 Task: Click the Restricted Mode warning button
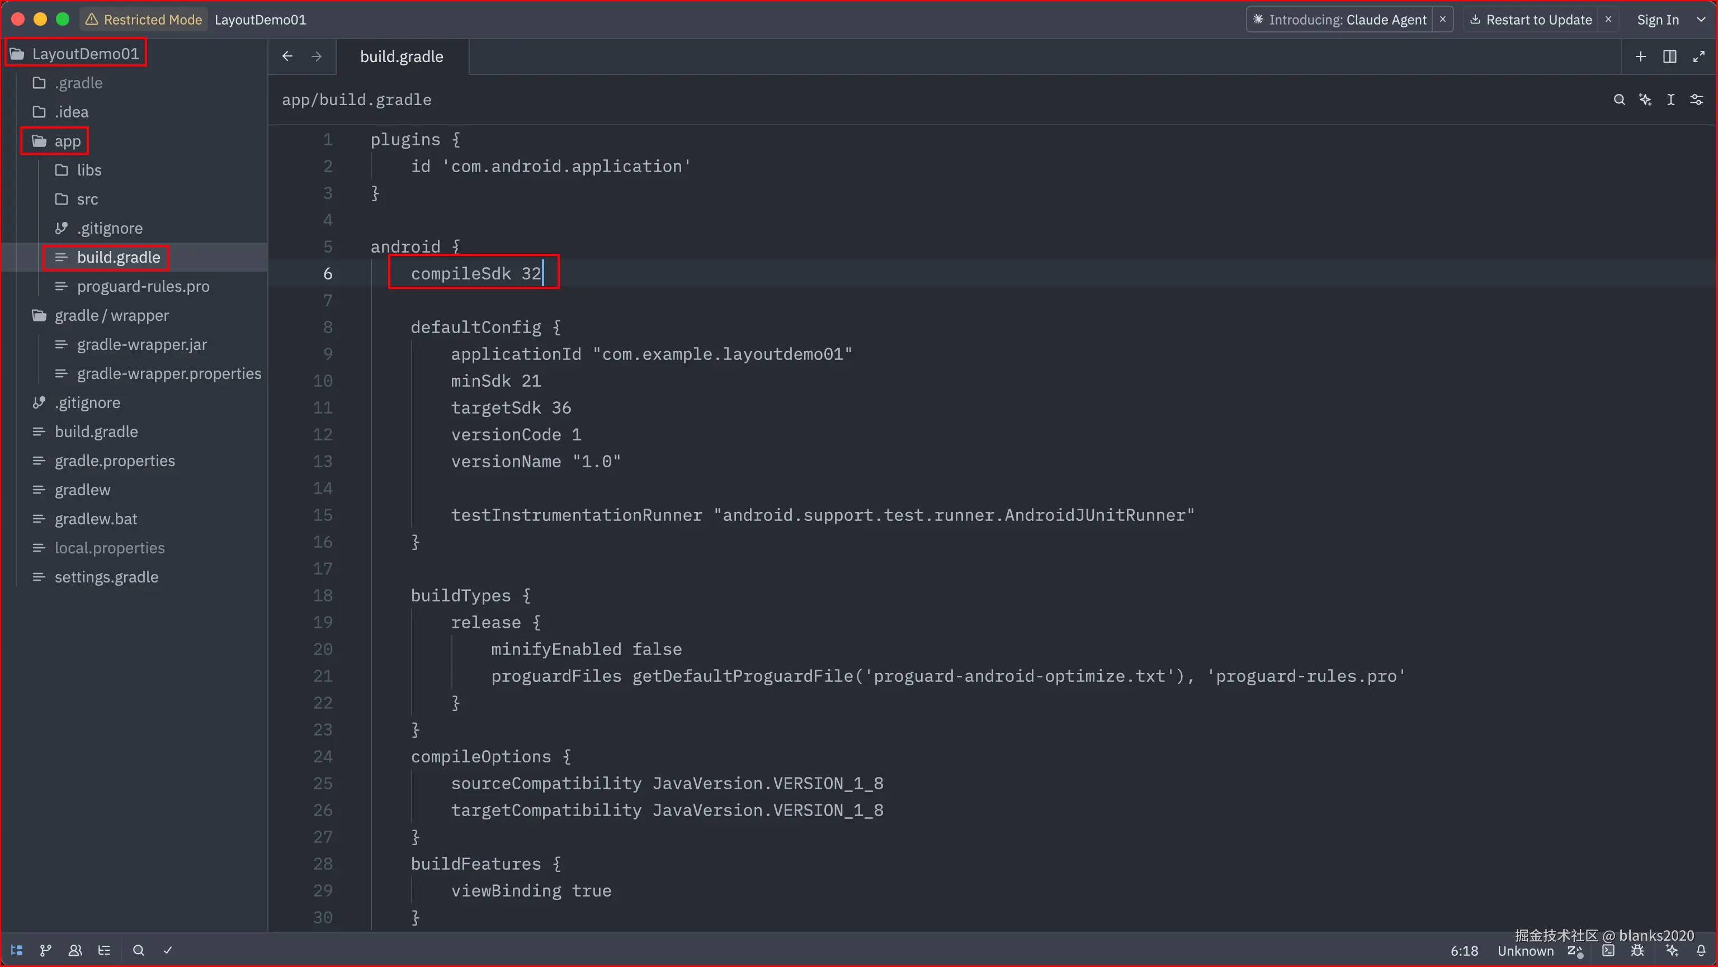[x=143, y=20]
